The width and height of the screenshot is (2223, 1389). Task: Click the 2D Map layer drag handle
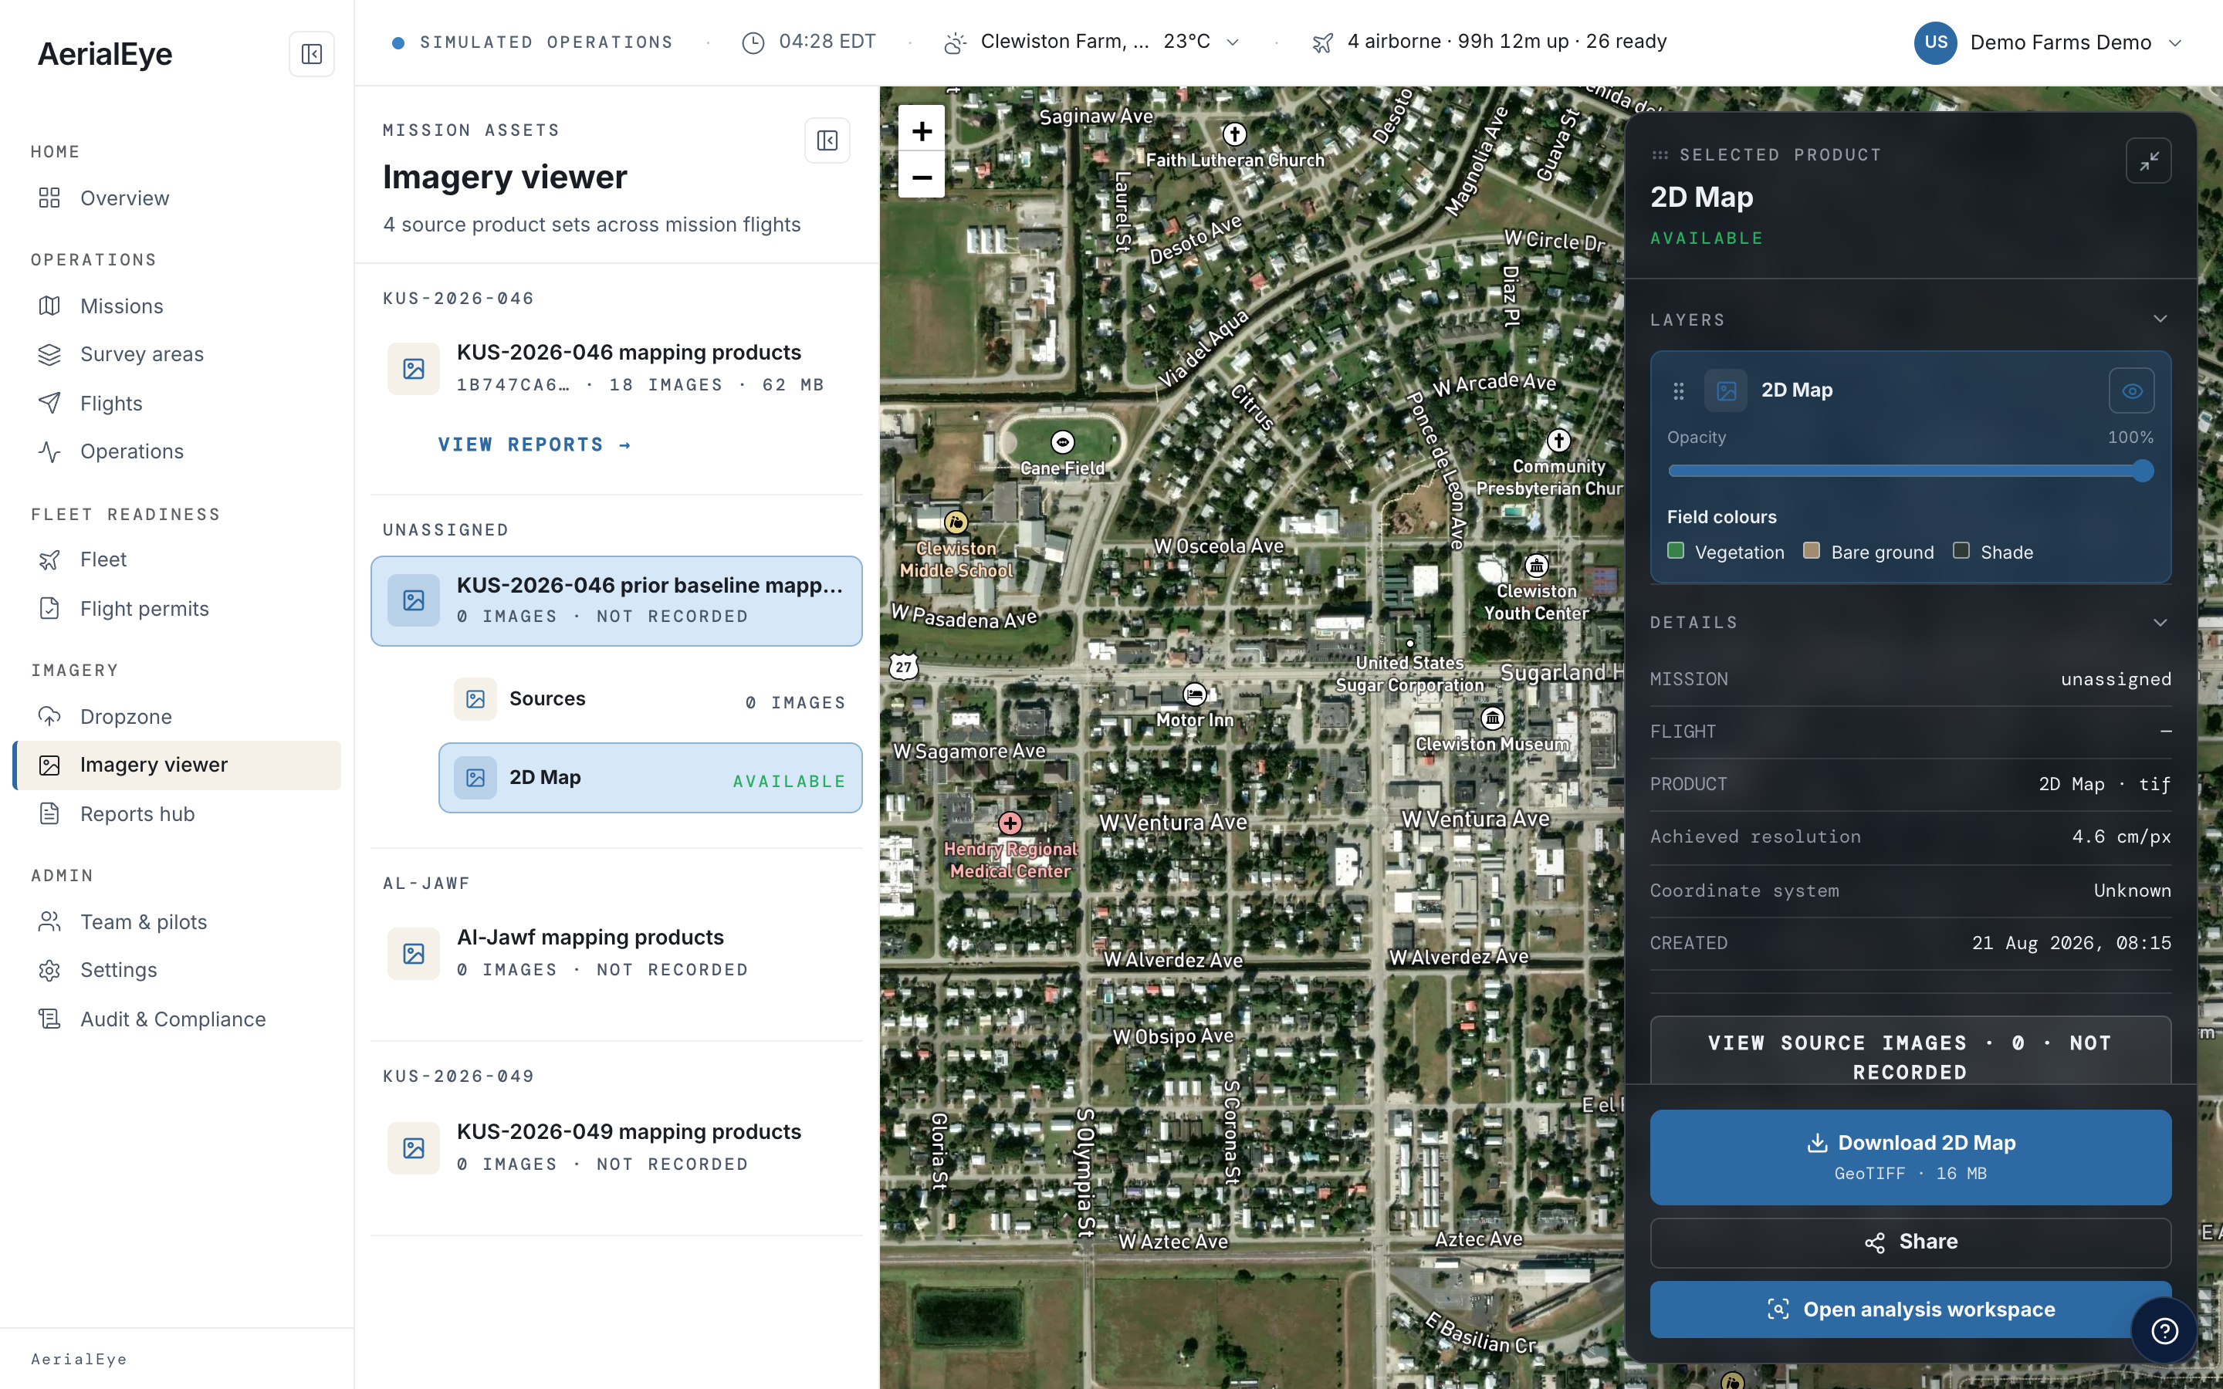(x=1678, y=390)
